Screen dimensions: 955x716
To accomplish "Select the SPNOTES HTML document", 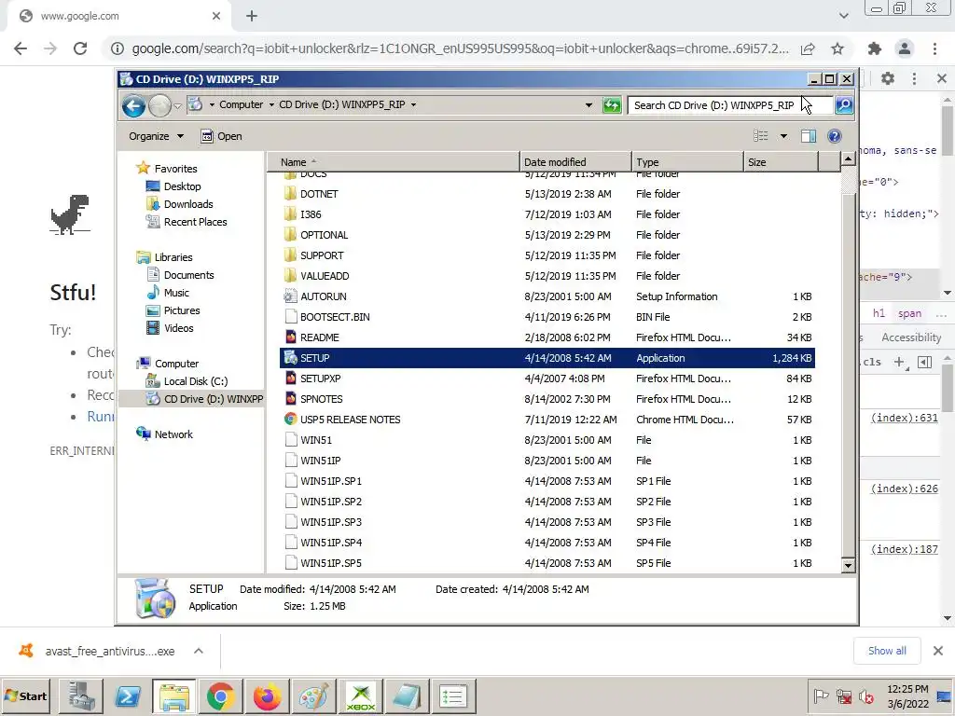I will pos(547,399).
